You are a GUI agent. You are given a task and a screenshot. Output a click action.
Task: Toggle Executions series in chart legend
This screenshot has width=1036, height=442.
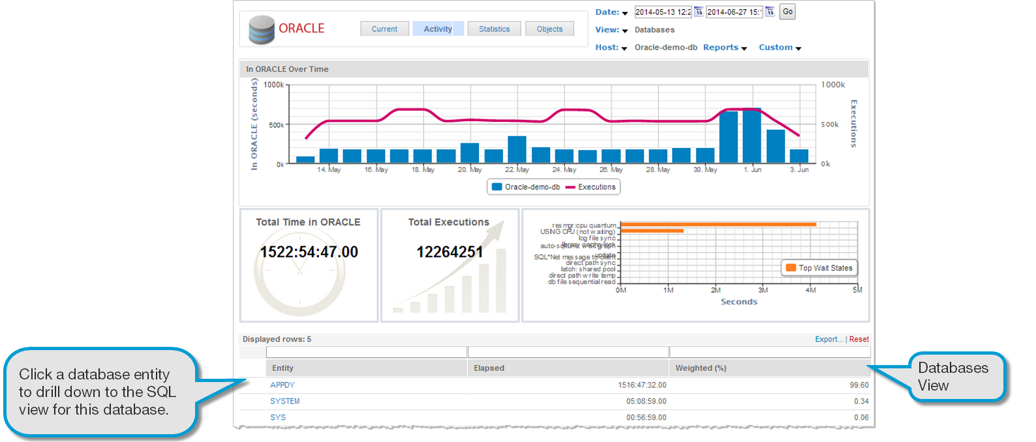(x=590, y=187)
